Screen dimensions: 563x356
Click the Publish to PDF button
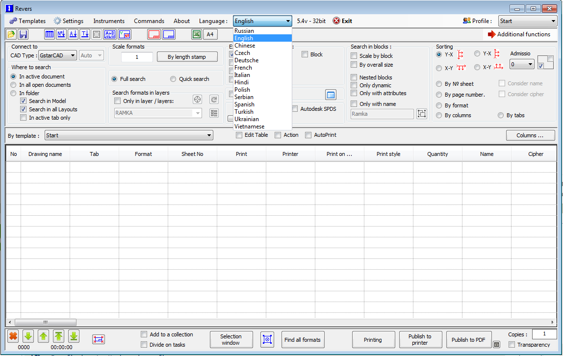468,339
